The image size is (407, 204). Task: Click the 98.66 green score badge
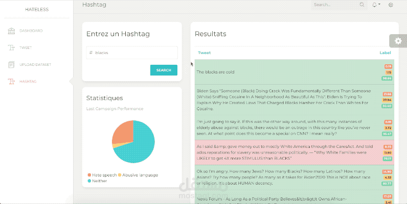click(x=387, y=79)
